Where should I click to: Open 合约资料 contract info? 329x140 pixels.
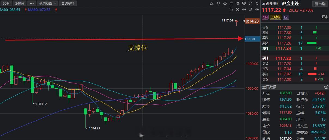[68, 4]
